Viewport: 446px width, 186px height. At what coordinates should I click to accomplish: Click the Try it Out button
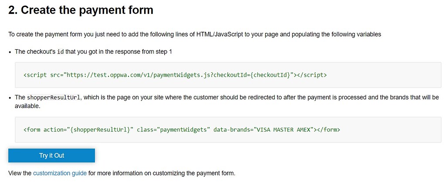click(x=51, y=156)
